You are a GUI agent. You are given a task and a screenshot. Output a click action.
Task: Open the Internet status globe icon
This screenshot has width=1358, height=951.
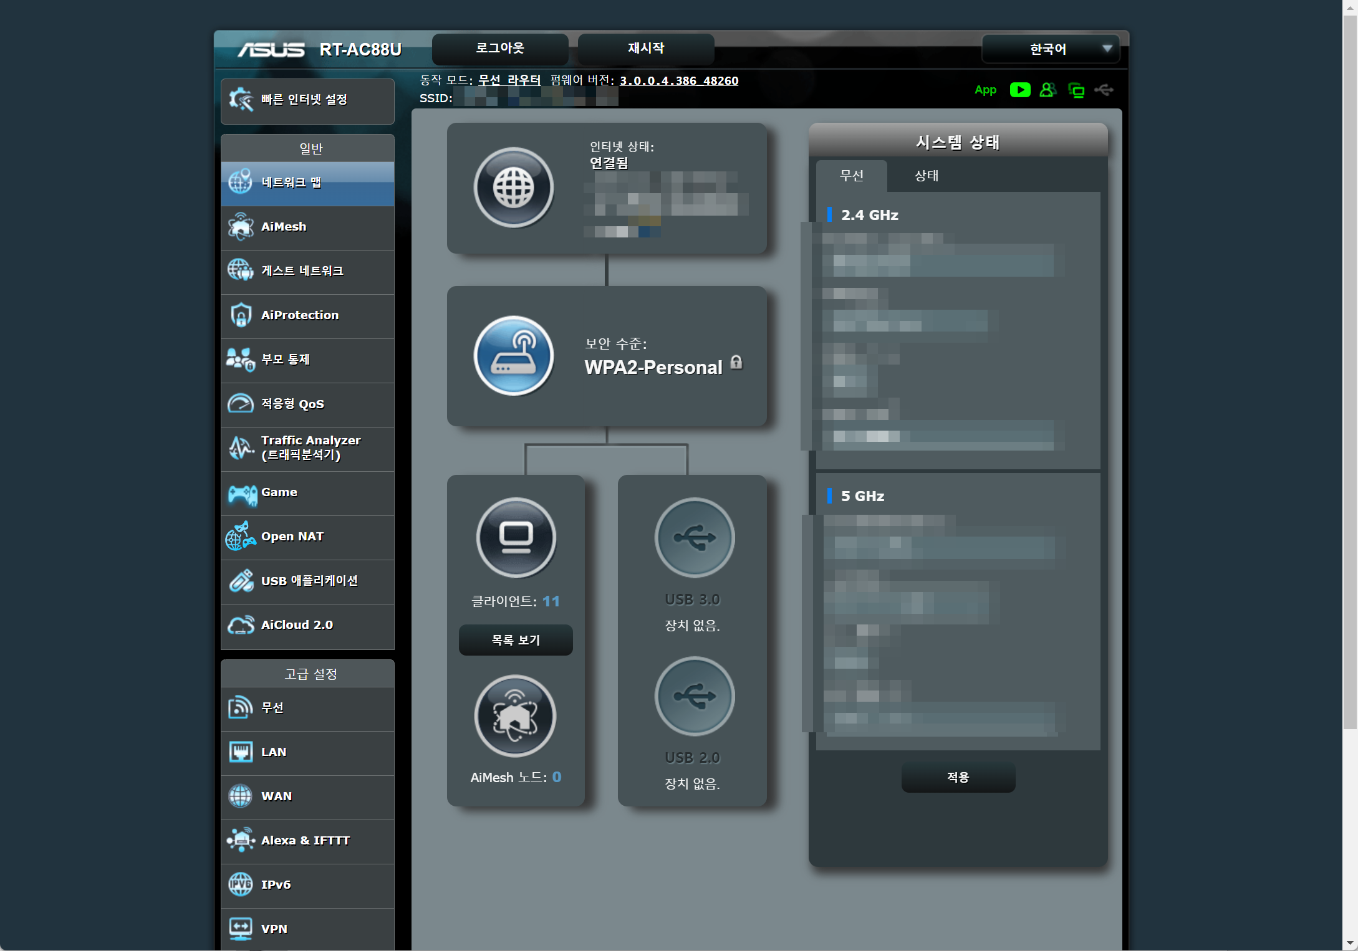pos(513,187)
